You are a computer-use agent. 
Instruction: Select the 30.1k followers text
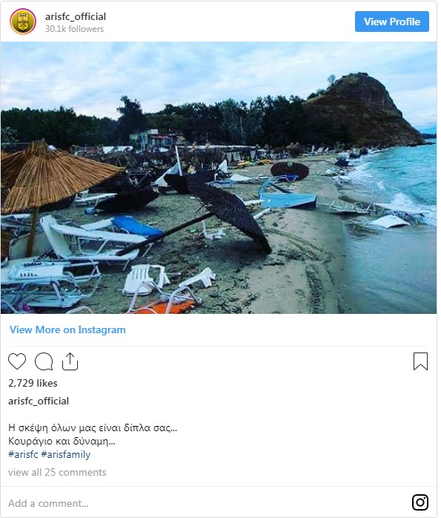click(75, 29)
